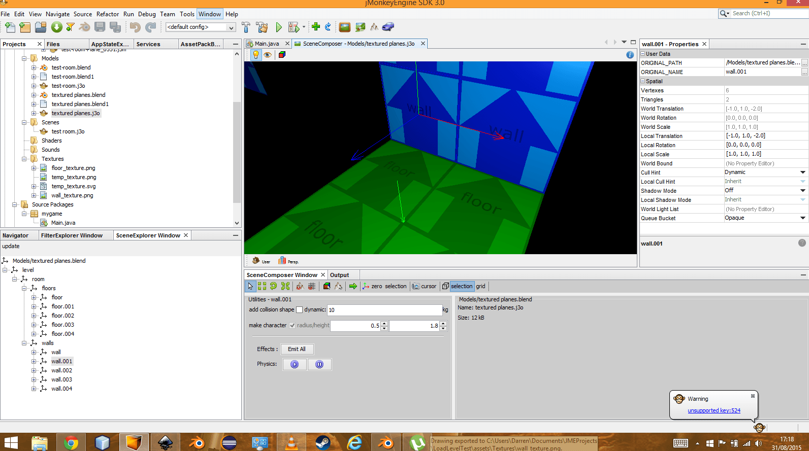Click the New Project toolbar icon

click(x=25, y=27)
